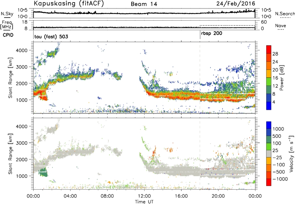Select the N.Sky axis label
This screenshot has height=204, width=295.
tap(7, 14)
